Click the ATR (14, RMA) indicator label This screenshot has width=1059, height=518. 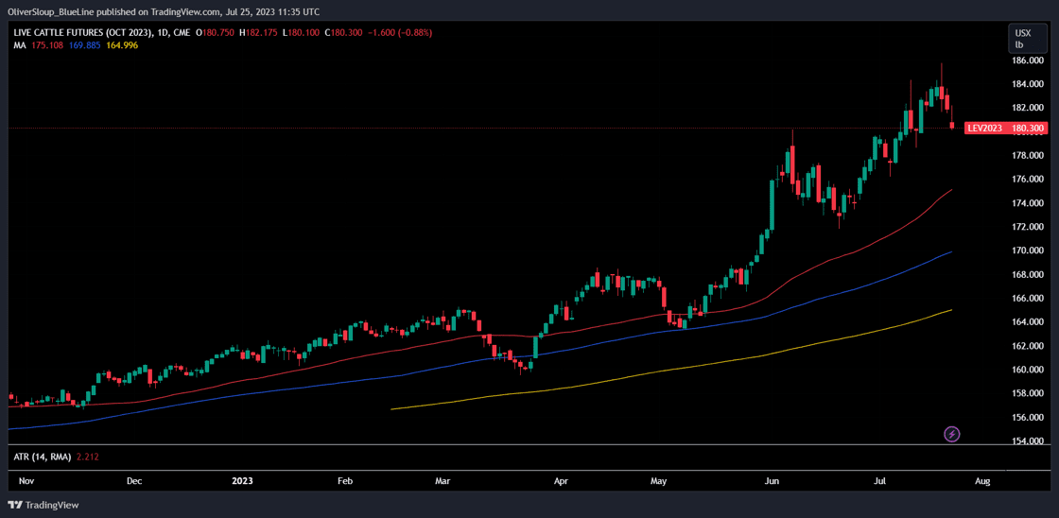pyautogui.click(x=43, y=458)
